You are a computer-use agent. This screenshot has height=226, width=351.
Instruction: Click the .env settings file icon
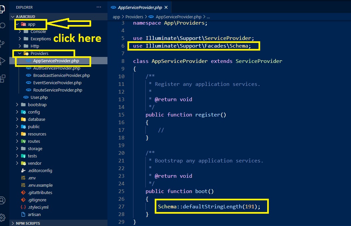pyautogui.click(x=23, y=178)
